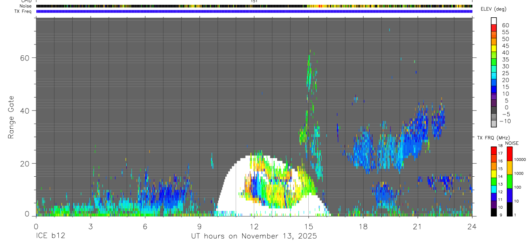The height and width of the screenshot is (245, 531).
Task: Select the cyan 12-13 segment in TX FRQ bar
Action: 494,189
